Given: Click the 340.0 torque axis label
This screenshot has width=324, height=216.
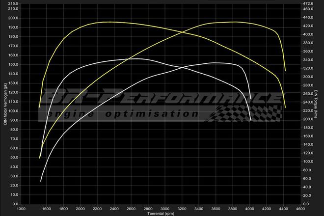Looking at the screenshot, I should [x=308, y=60].
